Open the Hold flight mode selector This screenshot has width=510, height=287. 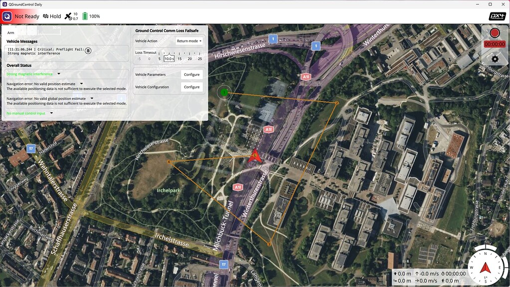click(52, 16)
